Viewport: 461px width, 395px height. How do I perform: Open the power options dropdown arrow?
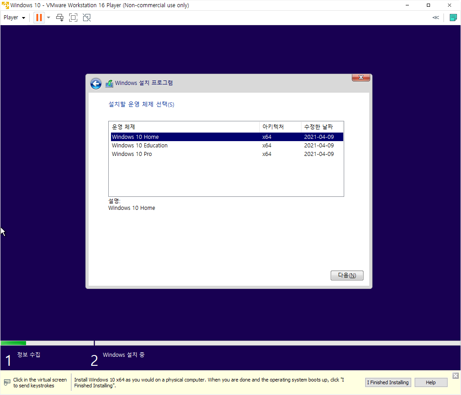(x=49, y=18)
